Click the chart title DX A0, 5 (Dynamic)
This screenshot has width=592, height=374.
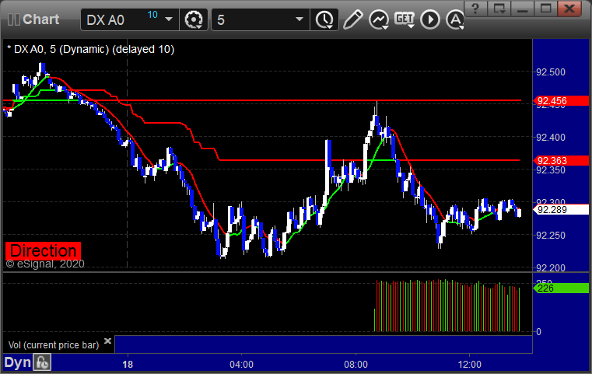(90, 50)
